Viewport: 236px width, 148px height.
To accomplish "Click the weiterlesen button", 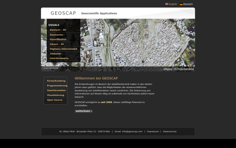I will (x=83, y=111).
